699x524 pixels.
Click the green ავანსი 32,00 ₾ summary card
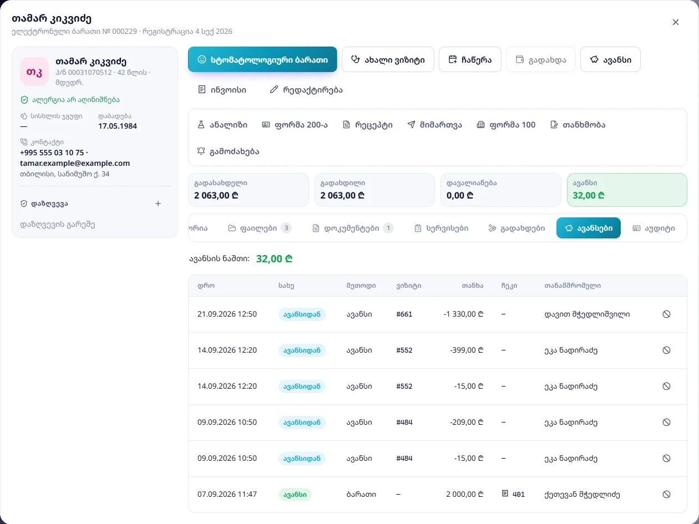pyautogui.click(x=627, y=190)
